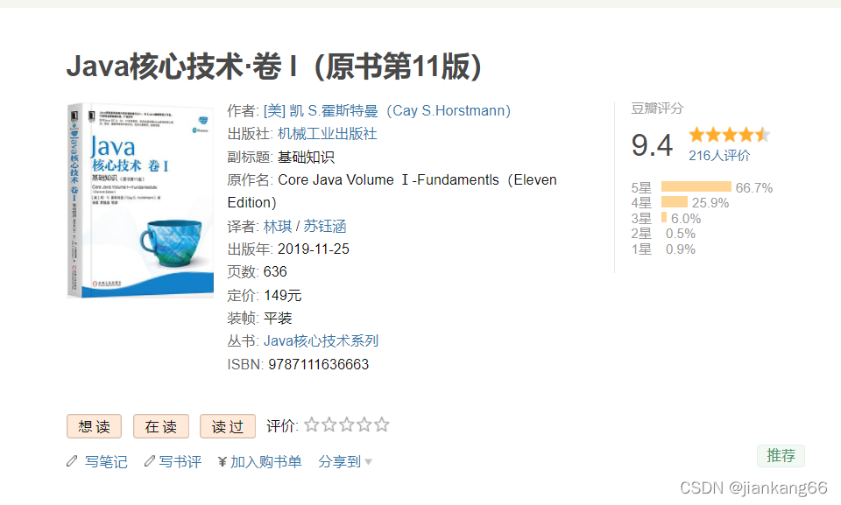This screenshot has height=505, width=841.
Task: Click the 66.7% five-star percentage
Action: point(754,188)
